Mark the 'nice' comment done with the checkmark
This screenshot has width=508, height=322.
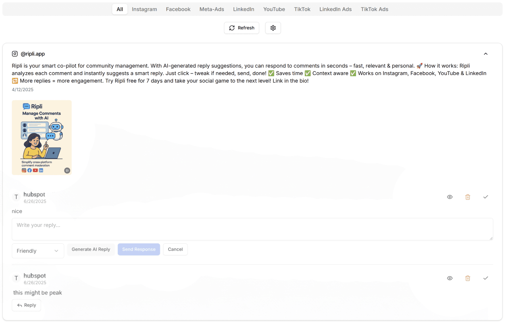(486, 197)
